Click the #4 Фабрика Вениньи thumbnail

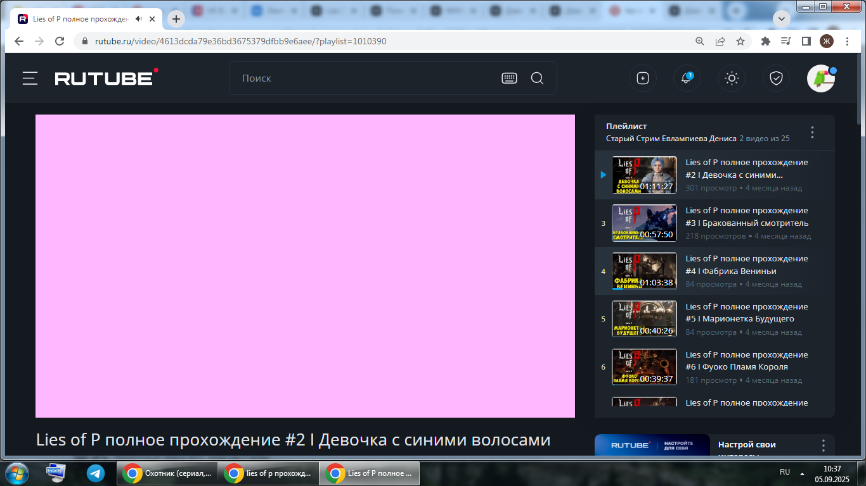pos(643,271)
